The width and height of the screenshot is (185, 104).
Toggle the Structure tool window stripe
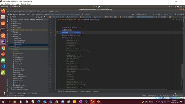tap(8, 27)
